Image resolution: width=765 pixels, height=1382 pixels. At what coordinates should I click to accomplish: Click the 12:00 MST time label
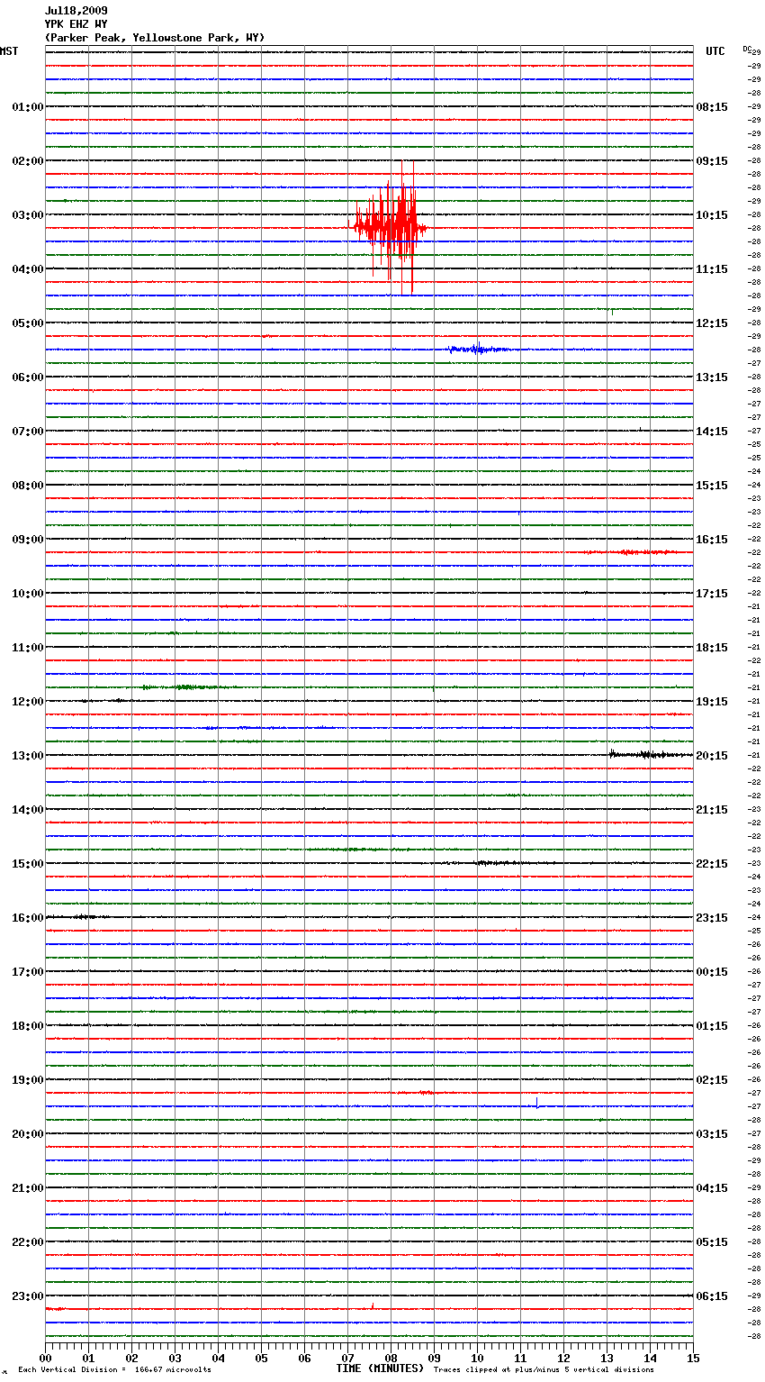28,702
